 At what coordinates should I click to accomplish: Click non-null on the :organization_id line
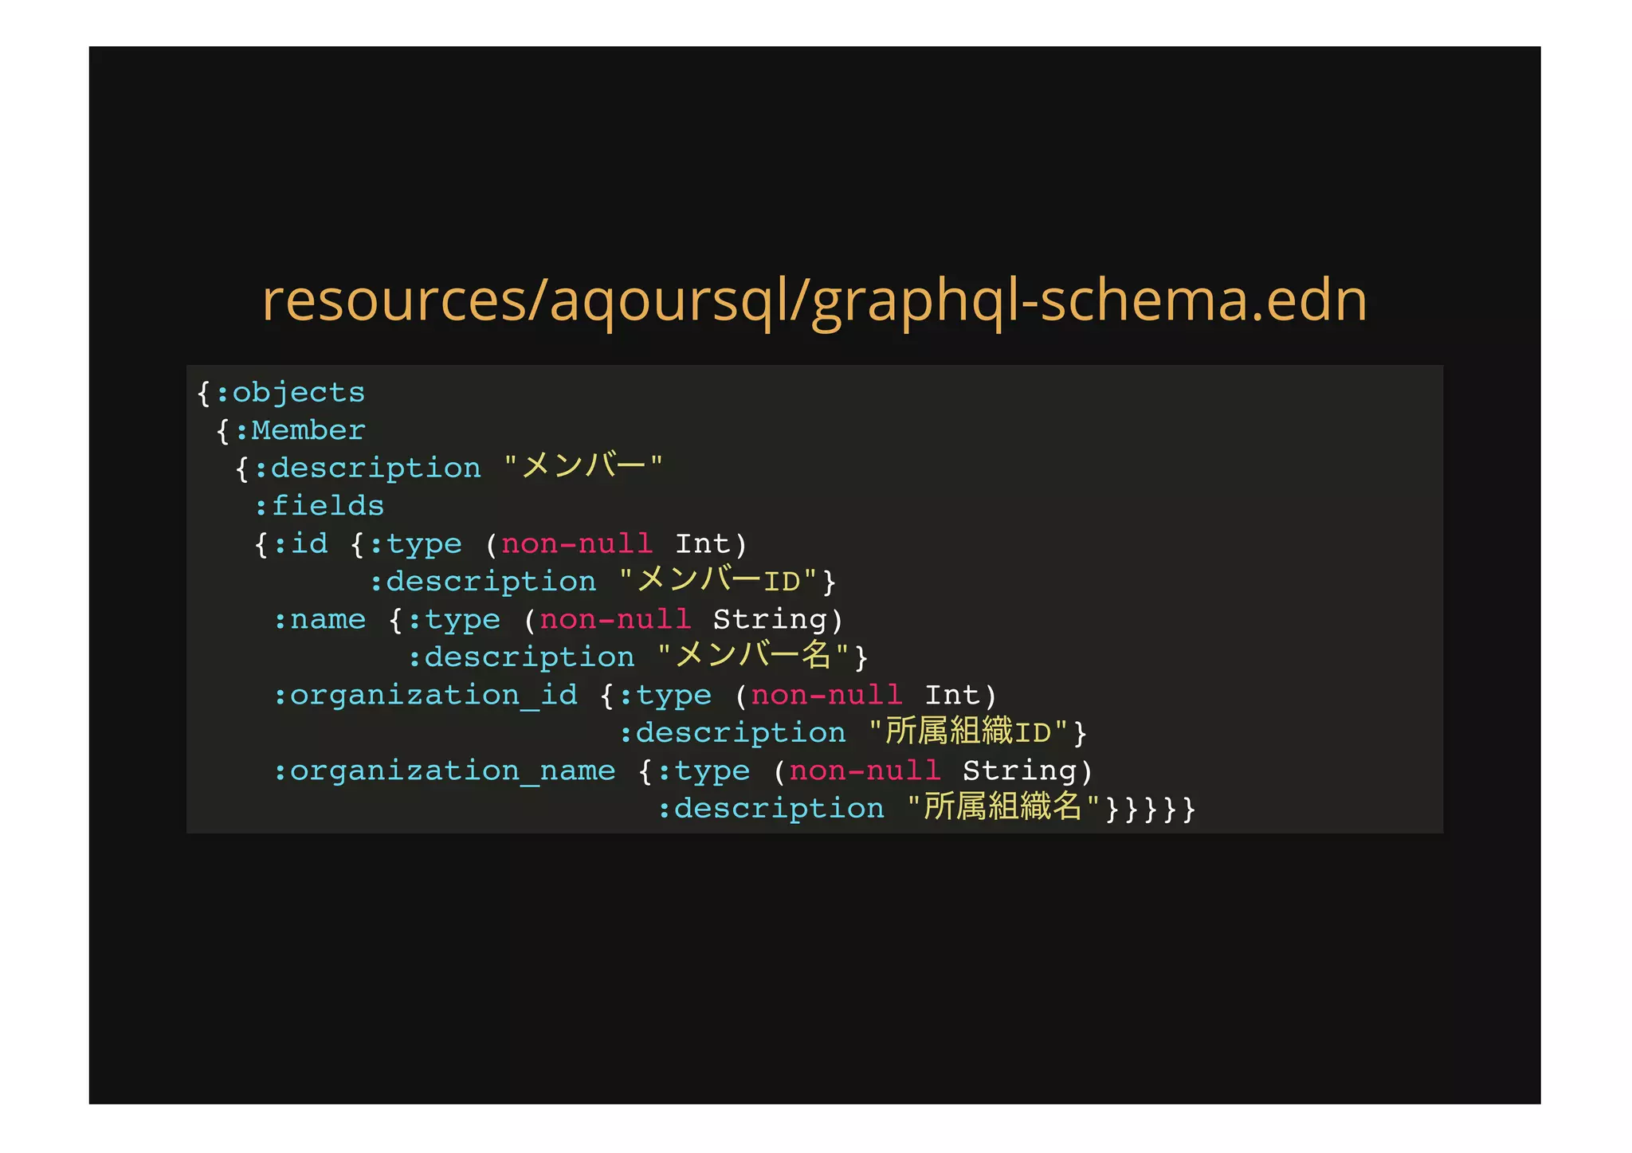click(826, 696)
